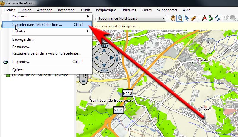238x137 pixels.
Task: Pan the map right on compass
Action: pos(112,58)
